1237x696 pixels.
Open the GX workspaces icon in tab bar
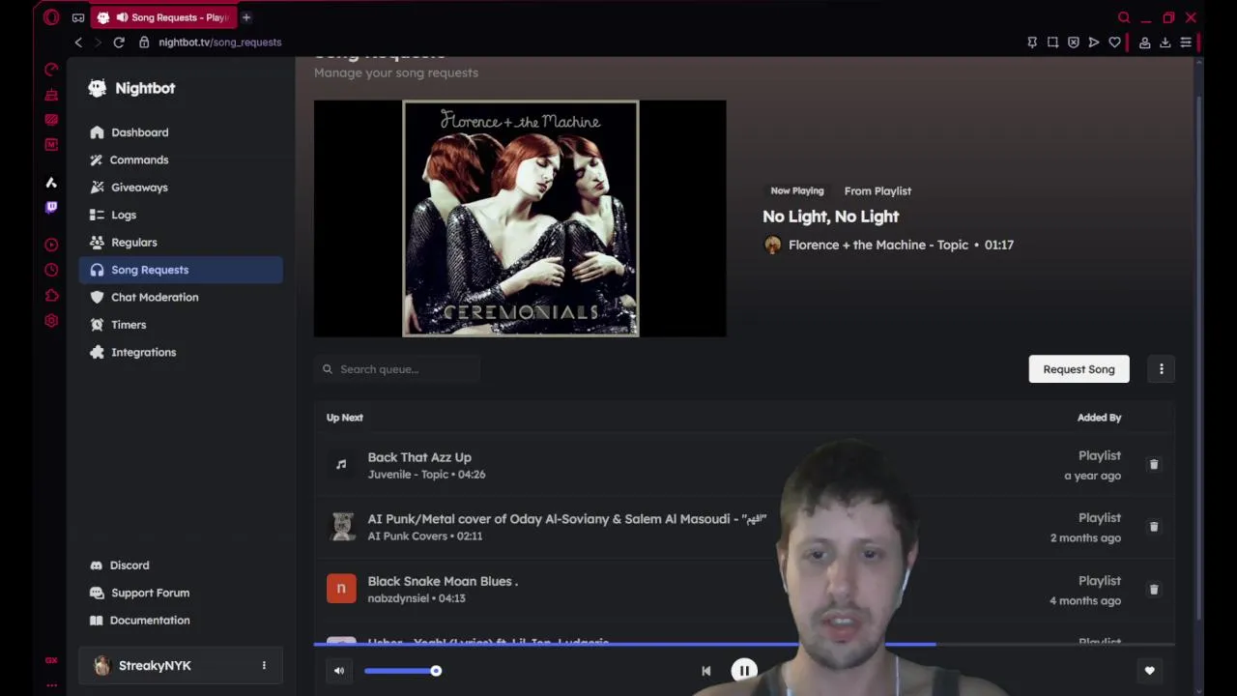[78, 17]
